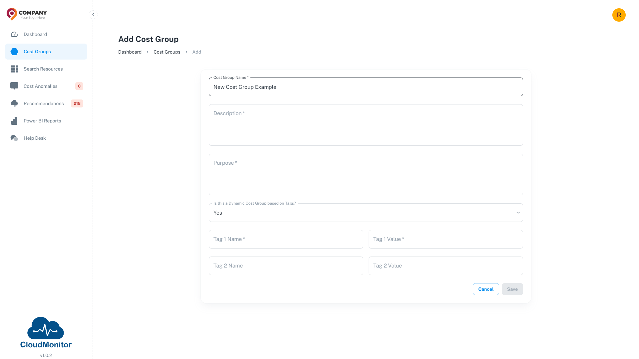Open the user avatar marked R

click(x=619, y=15)
